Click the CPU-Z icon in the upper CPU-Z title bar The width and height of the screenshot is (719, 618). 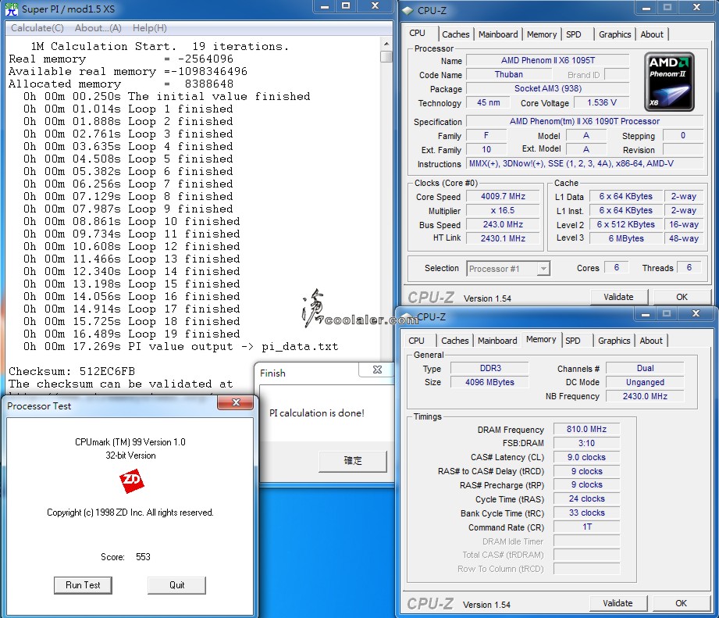click(408, 10)
